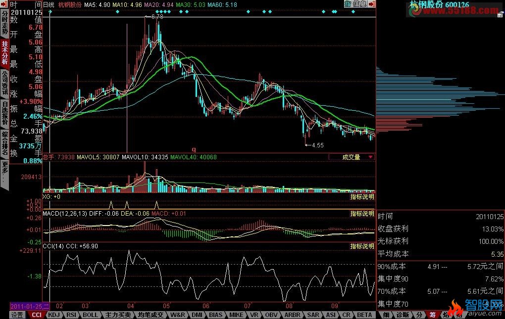The width and height of the screenshot is (505, 319).
Task: Select the BIAS indicator tab
Action: [x=216, y=315]
